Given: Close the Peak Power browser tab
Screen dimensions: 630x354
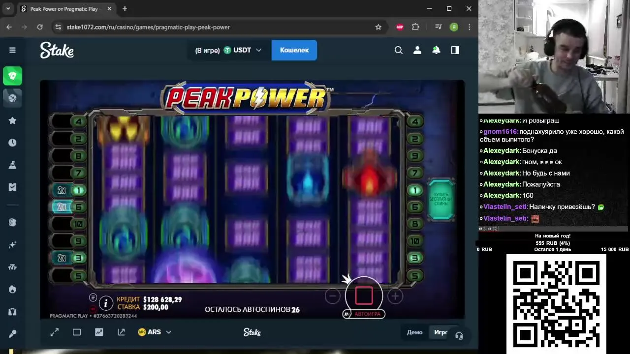Looking at the screenshot, I should (109, 9).
